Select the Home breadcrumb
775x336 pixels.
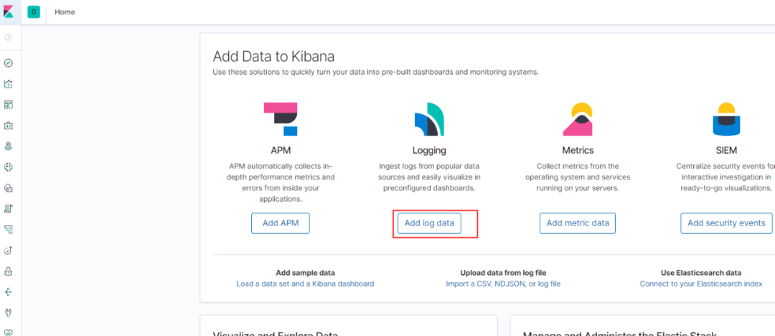tap(65, 12)
